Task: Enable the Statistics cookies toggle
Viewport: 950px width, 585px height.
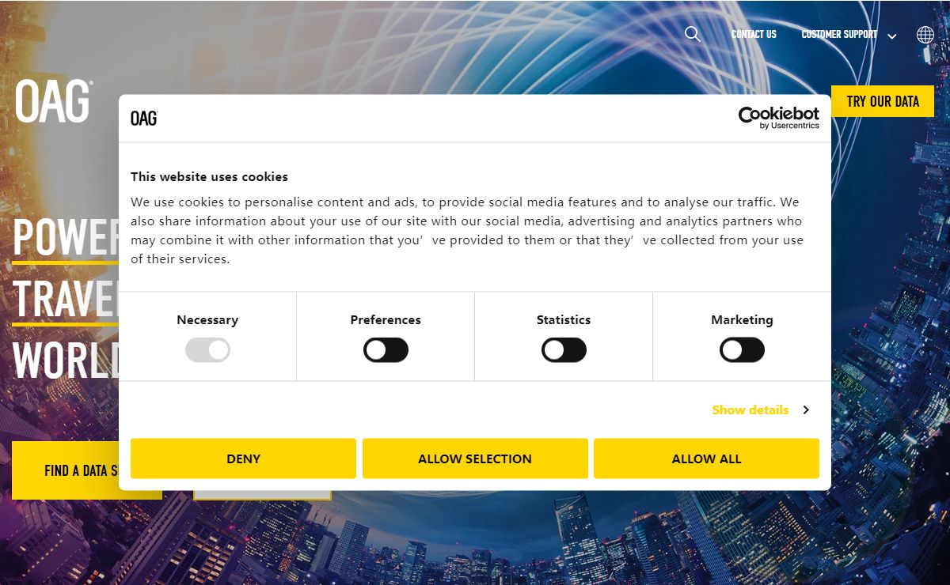Action: click(x=564, y=349)
